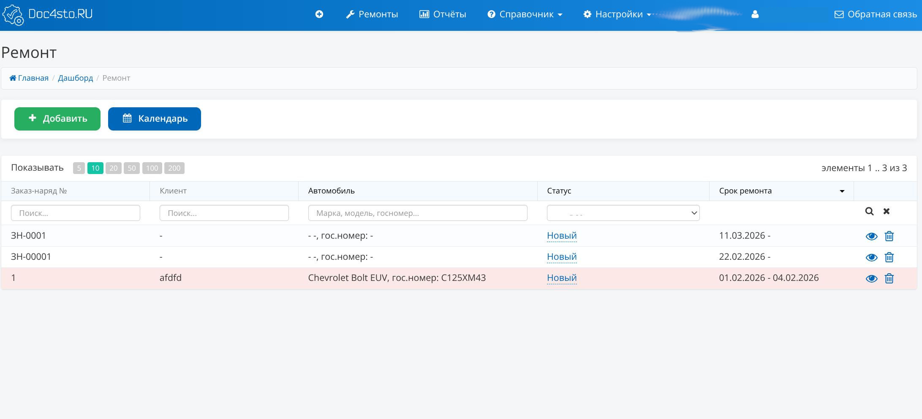Open Отчёты in the navigation bar
This screenshot has height=419, width=922.
click(443, 14)
